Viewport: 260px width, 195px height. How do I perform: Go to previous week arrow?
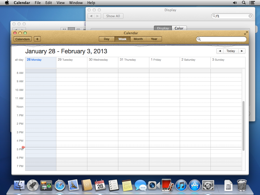(x=220, y=51)
